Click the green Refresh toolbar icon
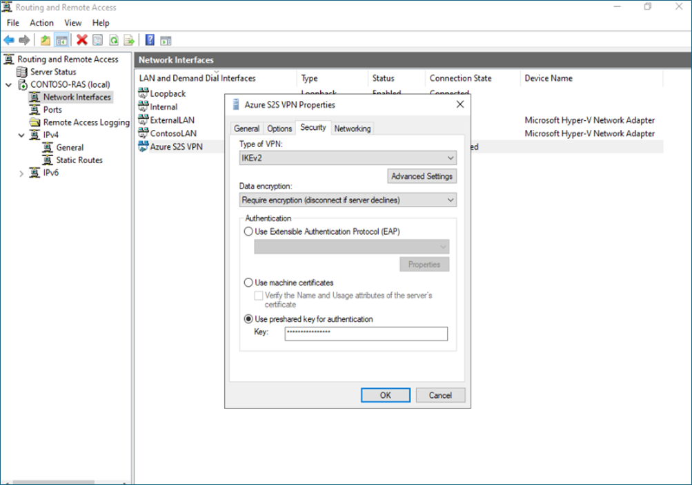The image size is (692, 485). (x=113, y=40)
